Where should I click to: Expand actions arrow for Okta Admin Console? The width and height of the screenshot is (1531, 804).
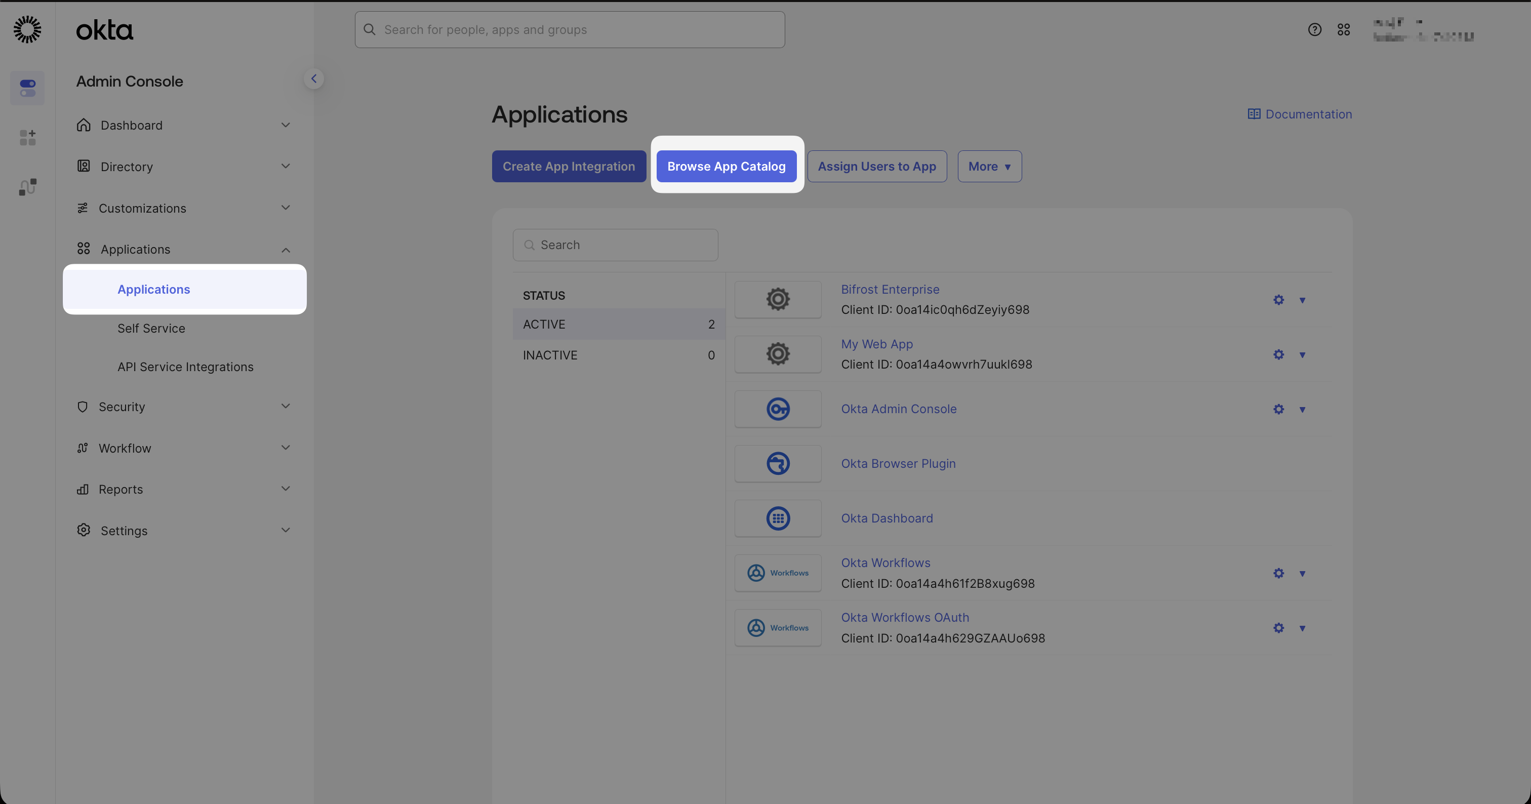click(1302, 410)
